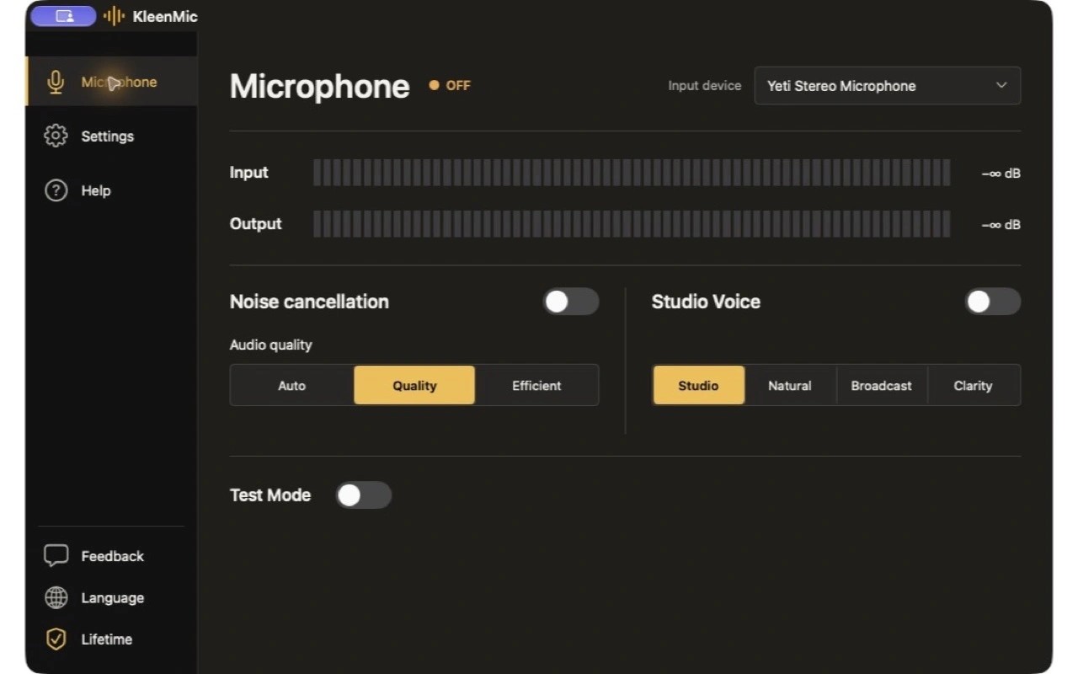Enable the Noise cancellation switch
Screen dimensions: 1078x674
(x=571, y=302)
